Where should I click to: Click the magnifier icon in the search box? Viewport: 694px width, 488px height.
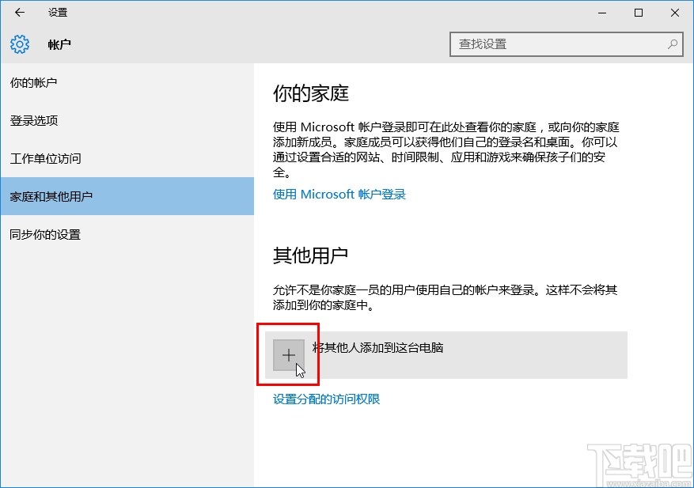[671, 44]
